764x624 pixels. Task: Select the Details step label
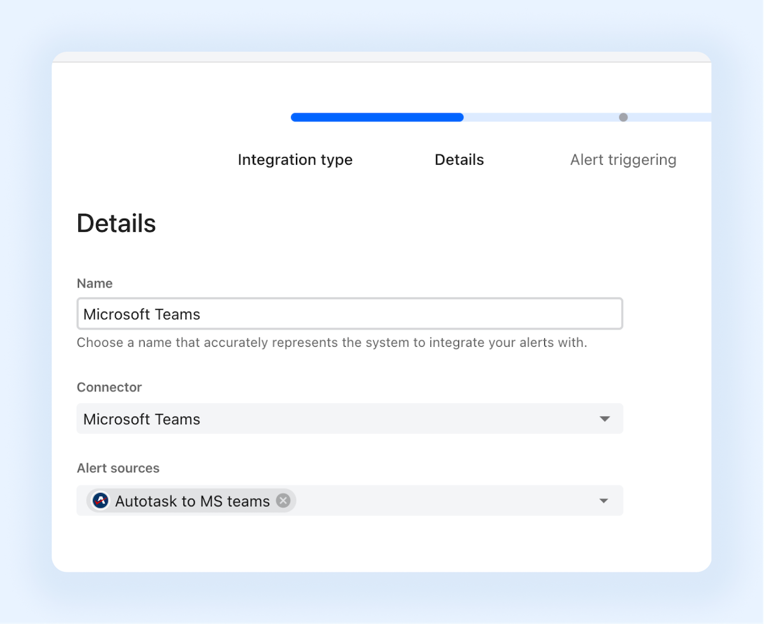point(459,160)
